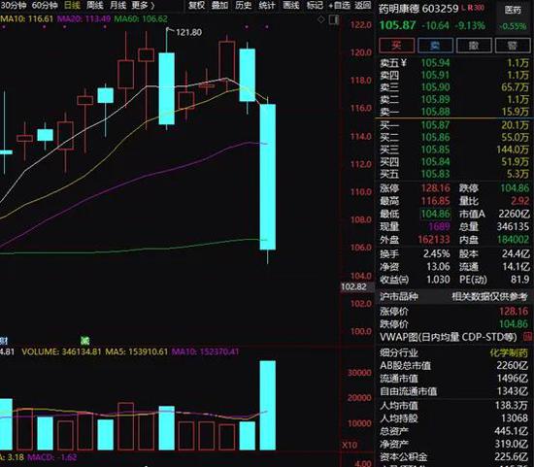Click the blue 卖 sell button
This screenshot has height=467, width=534.
pyautogui.click(x=435, y=46)
